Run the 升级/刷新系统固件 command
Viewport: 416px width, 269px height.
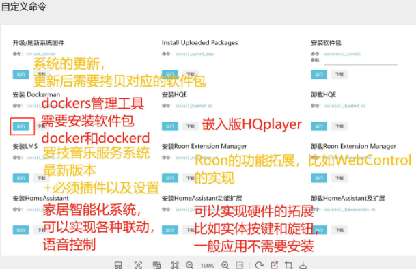[x=20, y=74]
